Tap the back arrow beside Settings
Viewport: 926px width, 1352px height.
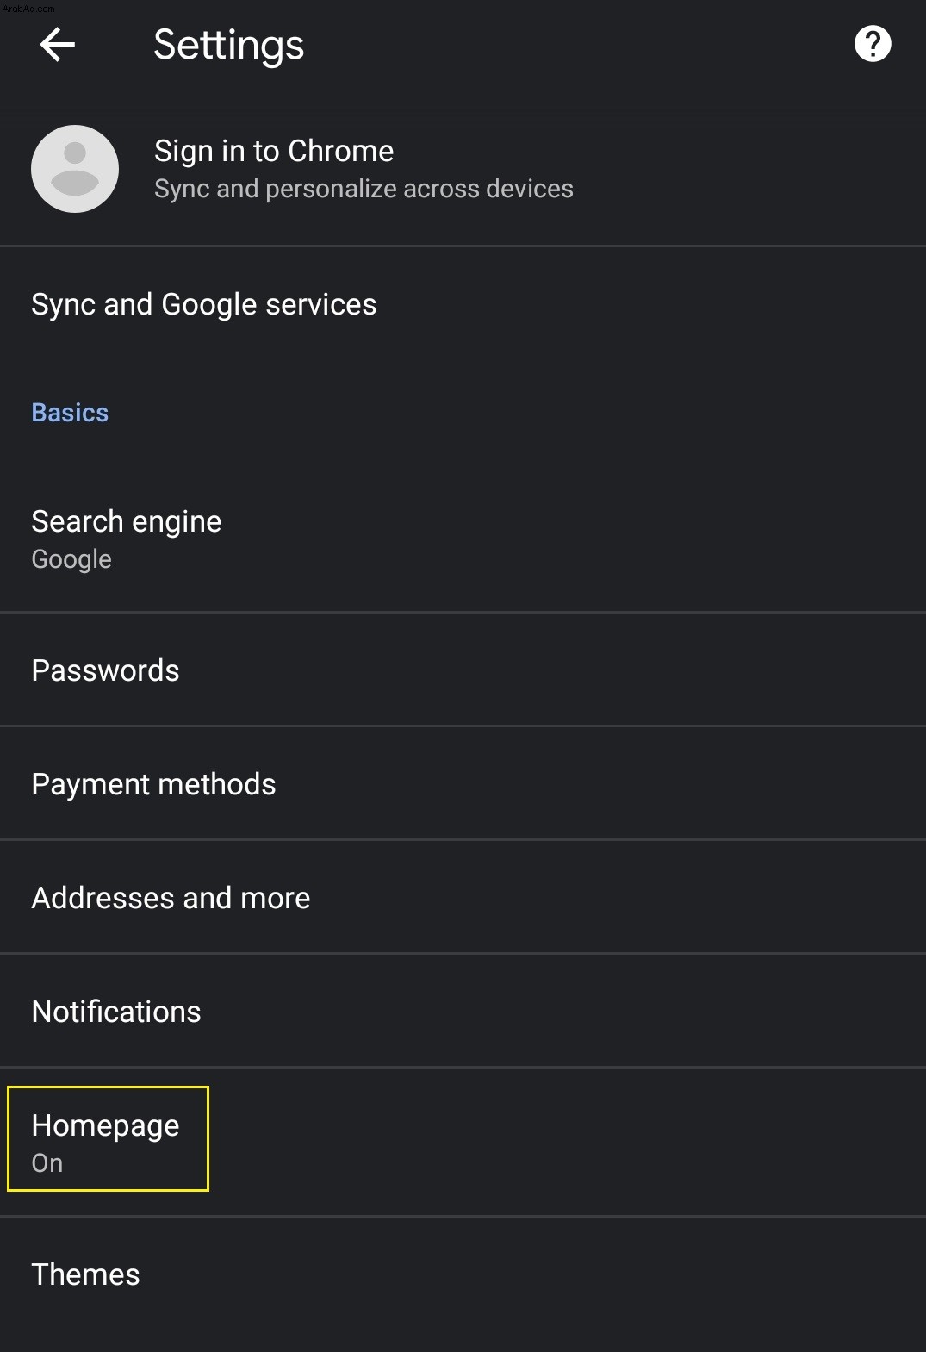point(58,44)
